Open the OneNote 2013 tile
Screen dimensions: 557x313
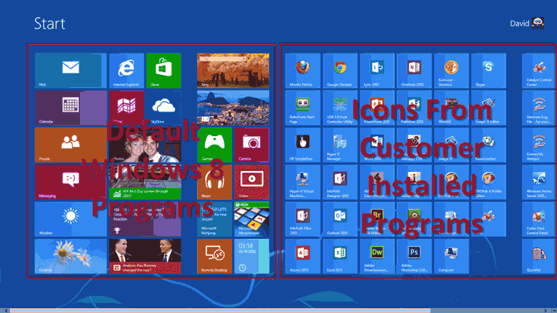[414, 71]
